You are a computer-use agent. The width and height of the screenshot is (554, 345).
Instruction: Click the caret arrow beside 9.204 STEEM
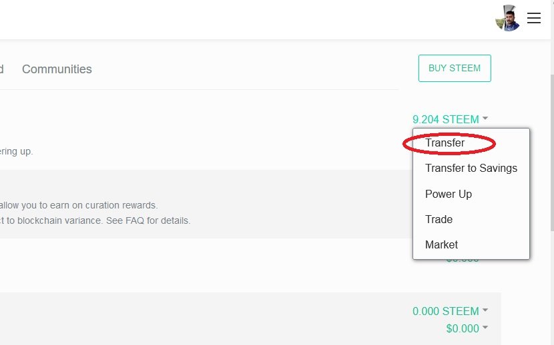point(485,119)
